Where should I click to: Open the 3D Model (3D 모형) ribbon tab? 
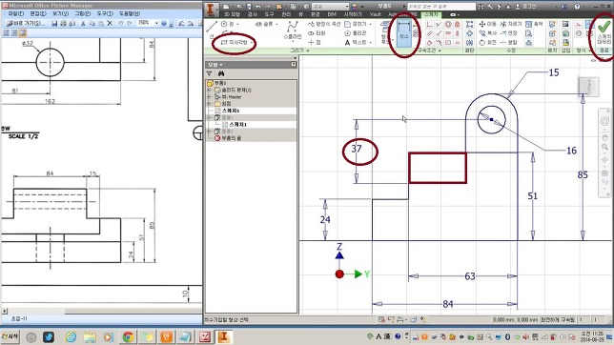coord(232,14)
